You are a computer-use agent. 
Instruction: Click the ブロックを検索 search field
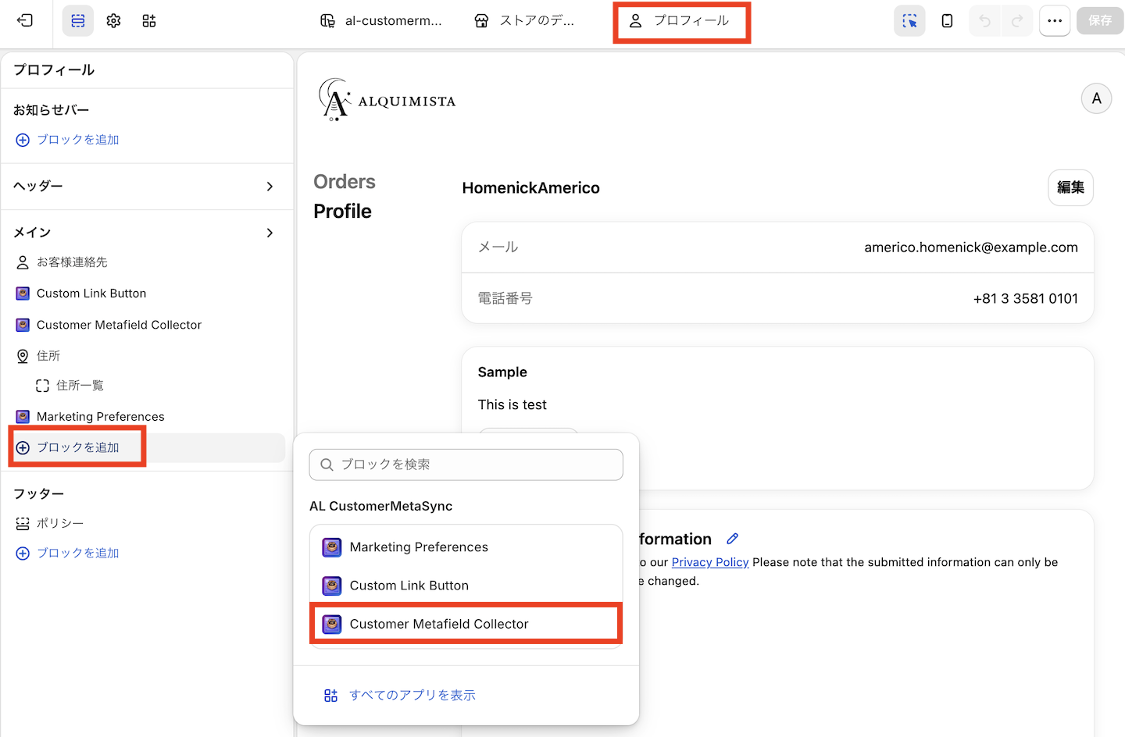[x=466, y=465]
